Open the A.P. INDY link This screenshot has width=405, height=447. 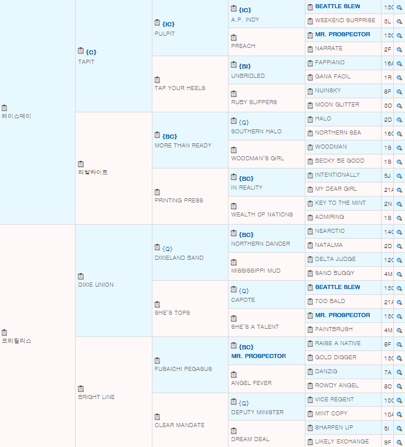coord(245,20)
